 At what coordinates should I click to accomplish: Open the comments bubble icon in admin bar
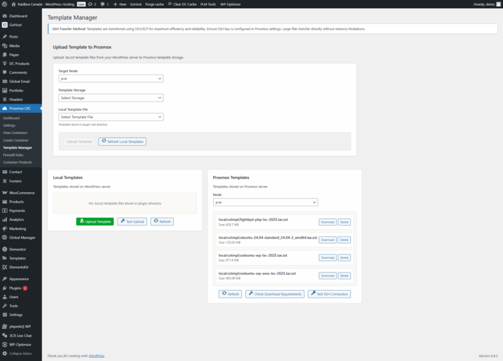[102, 4]
